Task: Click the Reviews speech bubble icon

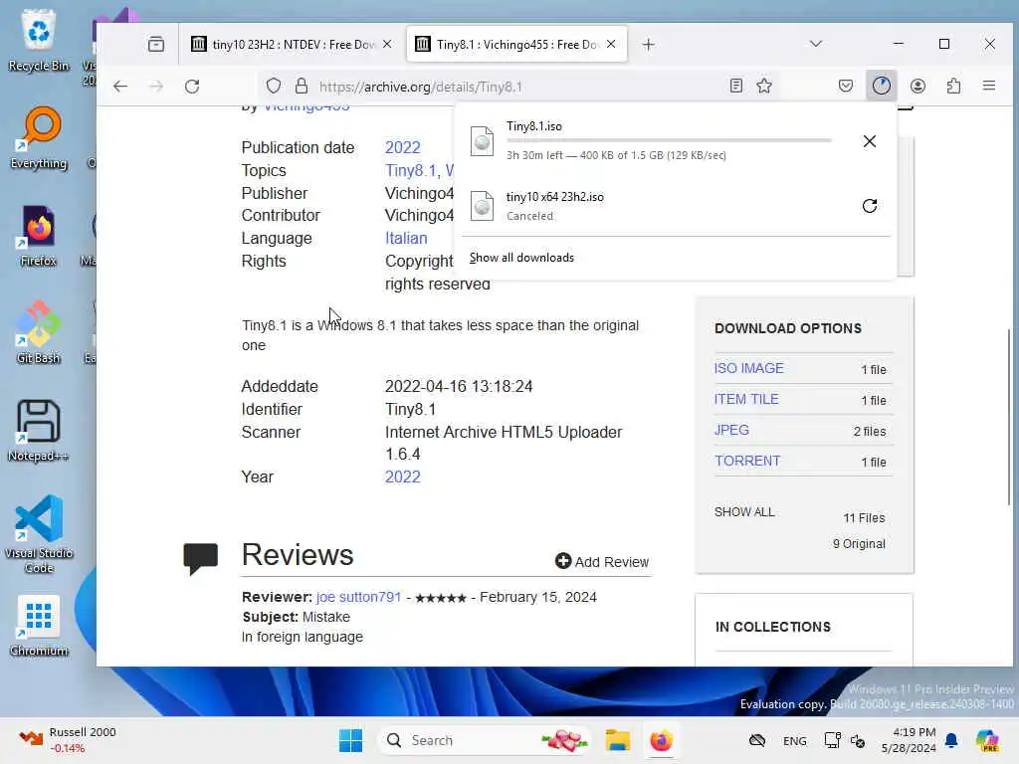Action: (x=200, y=558)
